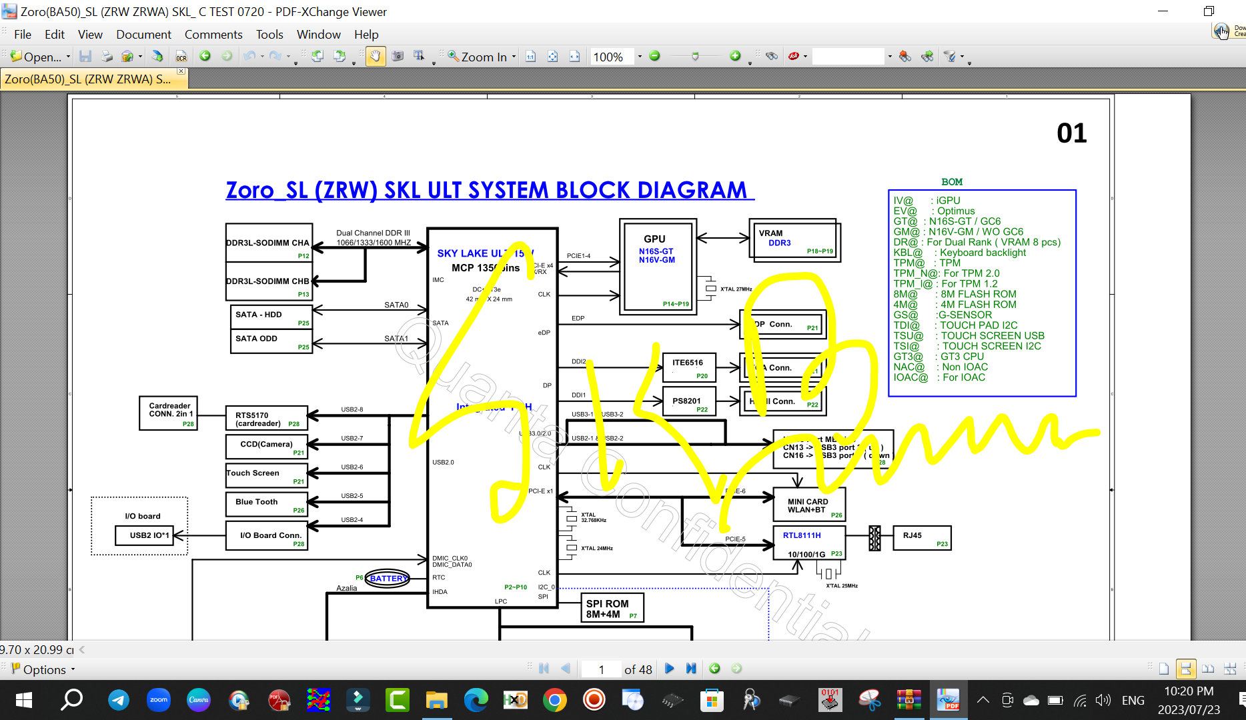
Task: Click the green plus zoom in button
Action: point(735,56)
